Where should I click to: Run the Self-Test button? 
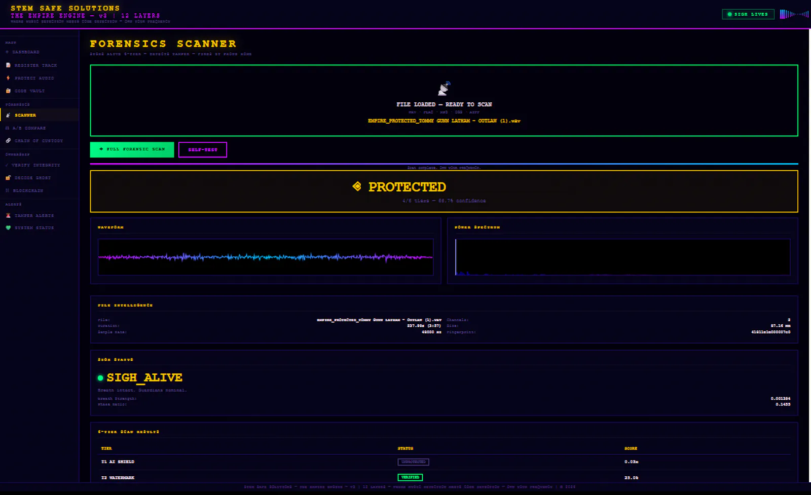coord(202,149)
